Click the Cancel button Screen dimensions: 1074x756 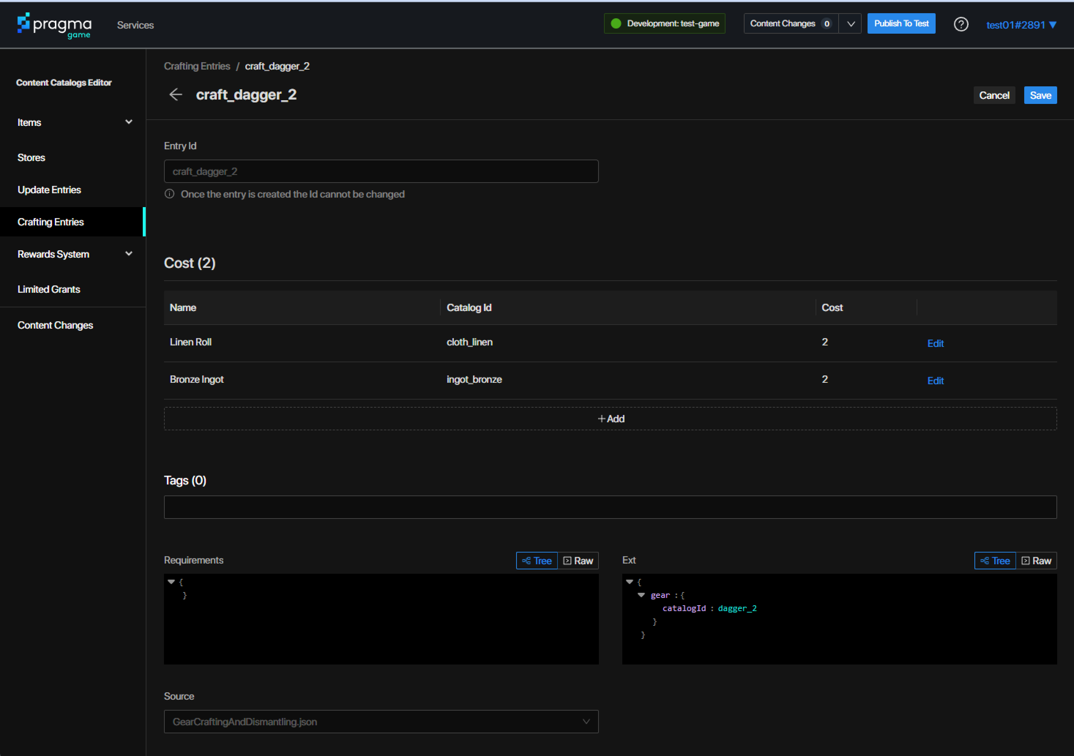[x=994, y=96]
